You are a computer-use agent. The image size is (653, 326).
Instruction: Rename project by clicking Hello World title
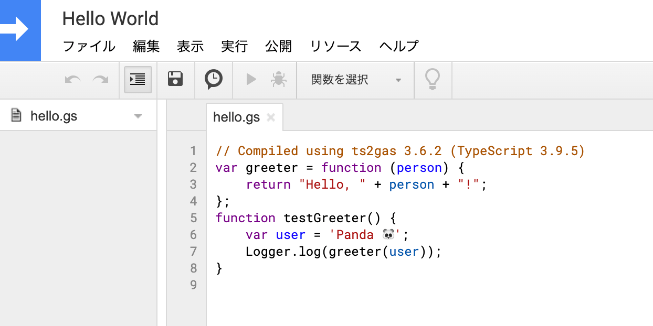pyautogui.click(x=110, y=19)
